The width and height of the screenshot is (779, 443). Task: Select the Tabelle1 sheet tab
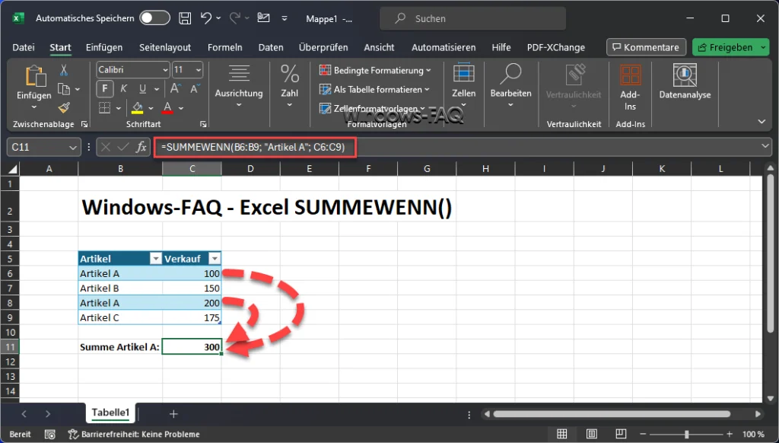point(110,413)
